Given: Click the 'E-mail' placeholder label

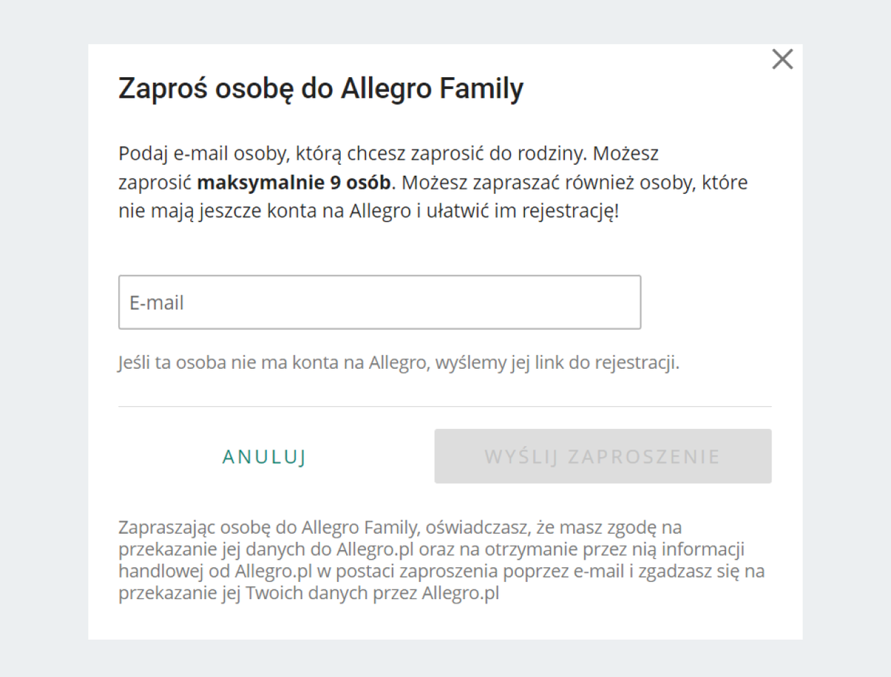Looking at the screenshot, I should click(157, 303).
